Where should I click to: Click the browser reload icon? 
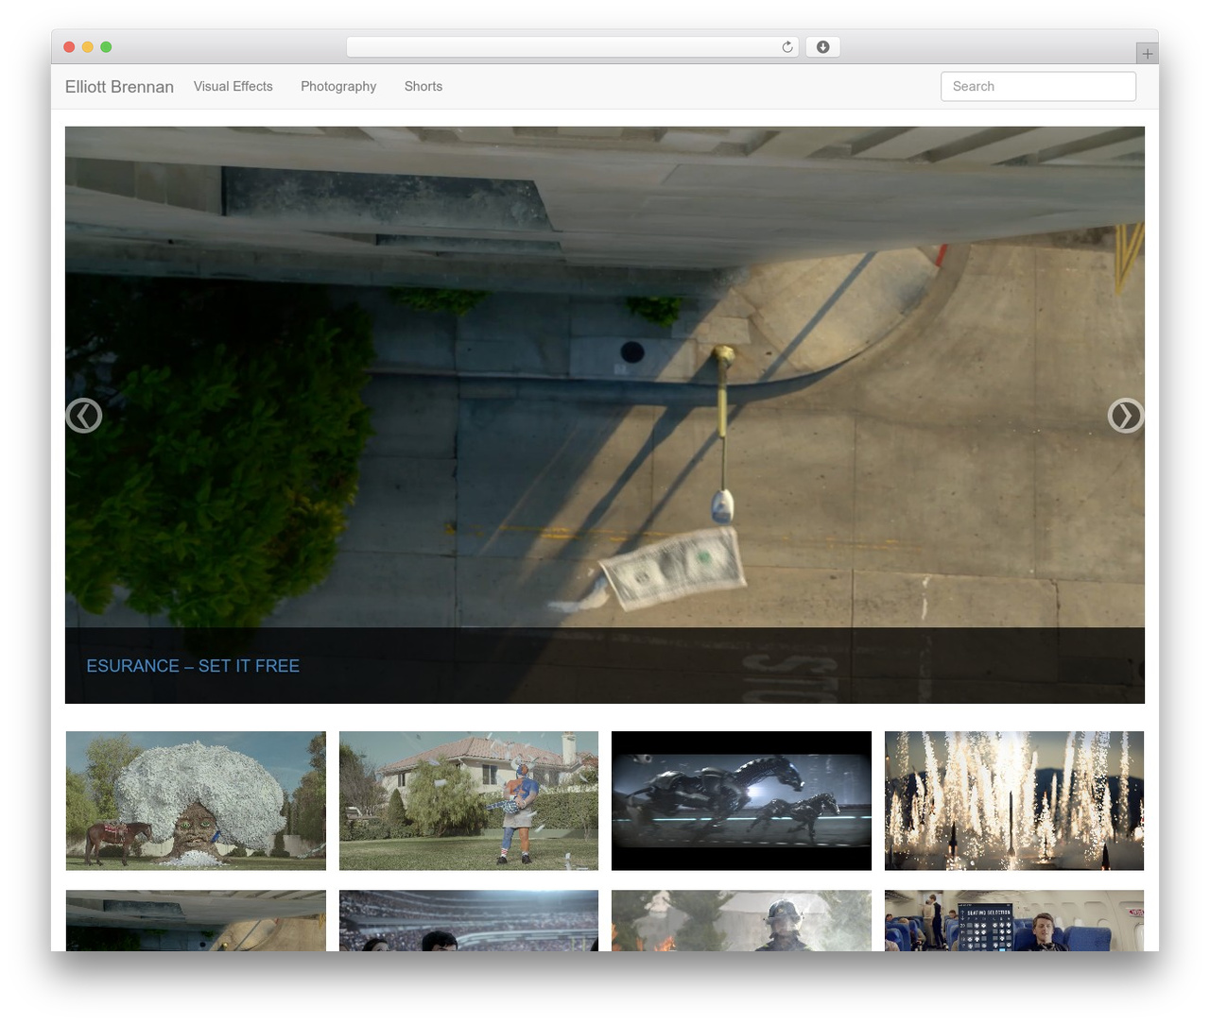coord(786,47)
